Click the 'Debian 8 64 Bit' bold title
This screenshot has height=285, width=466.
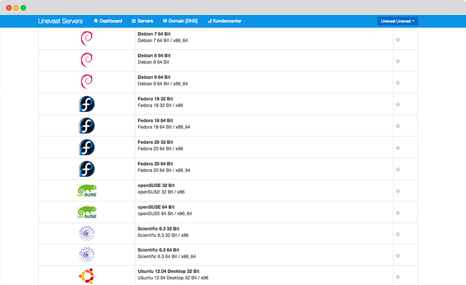[x=154, y=56]
